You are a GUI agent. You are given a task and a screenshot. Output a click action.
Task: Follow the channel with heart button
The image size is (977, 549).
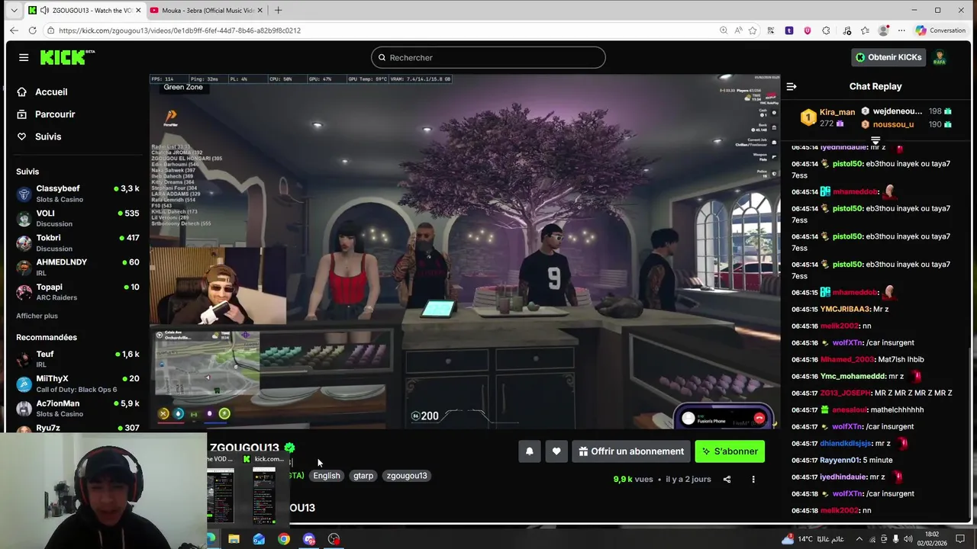point(556,451)
